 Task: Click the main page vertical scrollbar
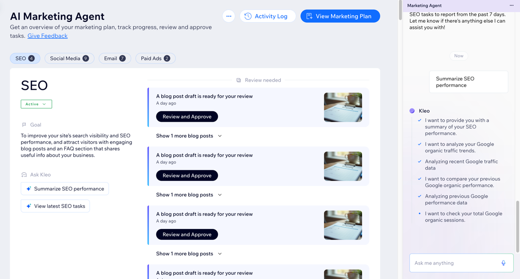pyautogui.click(x=400, y=10)
